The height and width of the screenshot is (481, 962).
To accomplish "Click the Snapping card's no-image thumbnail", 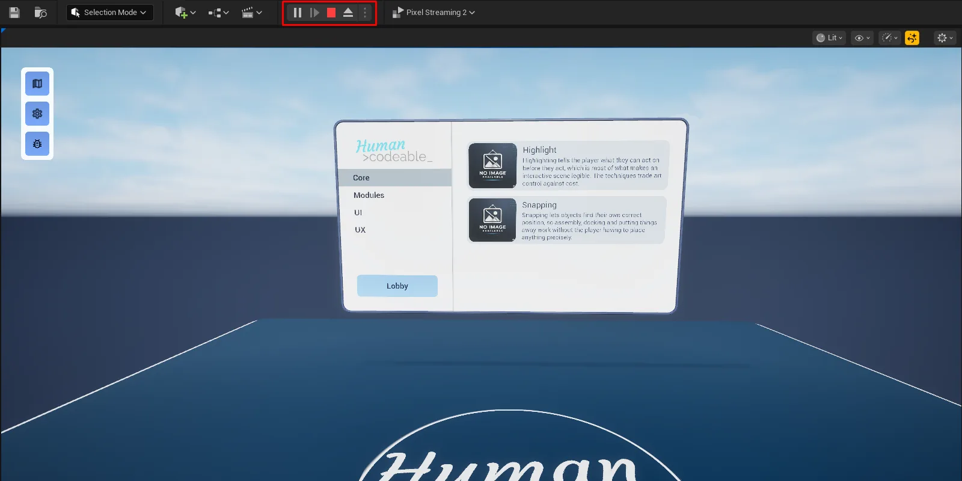I will pos(492,220).
